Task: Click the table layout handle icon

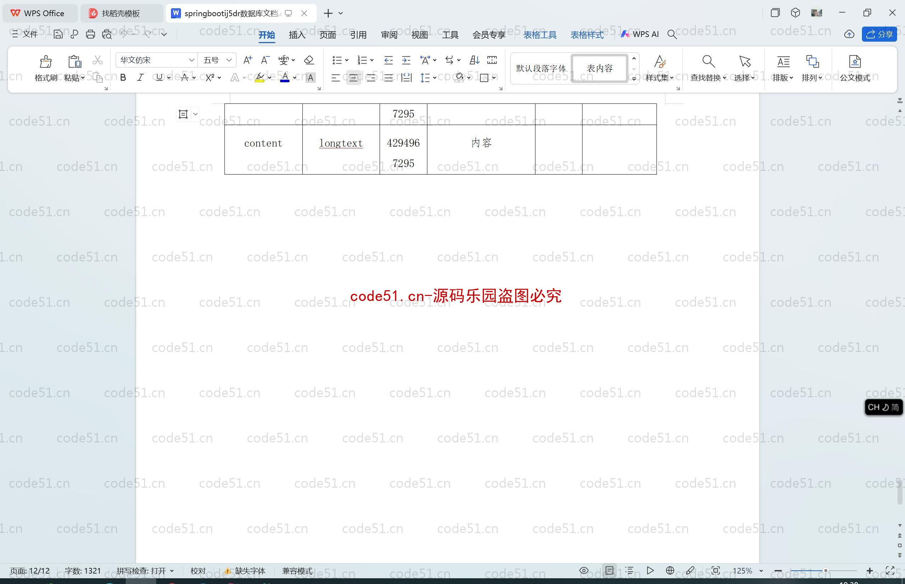Action: click(x=183, y=114)
